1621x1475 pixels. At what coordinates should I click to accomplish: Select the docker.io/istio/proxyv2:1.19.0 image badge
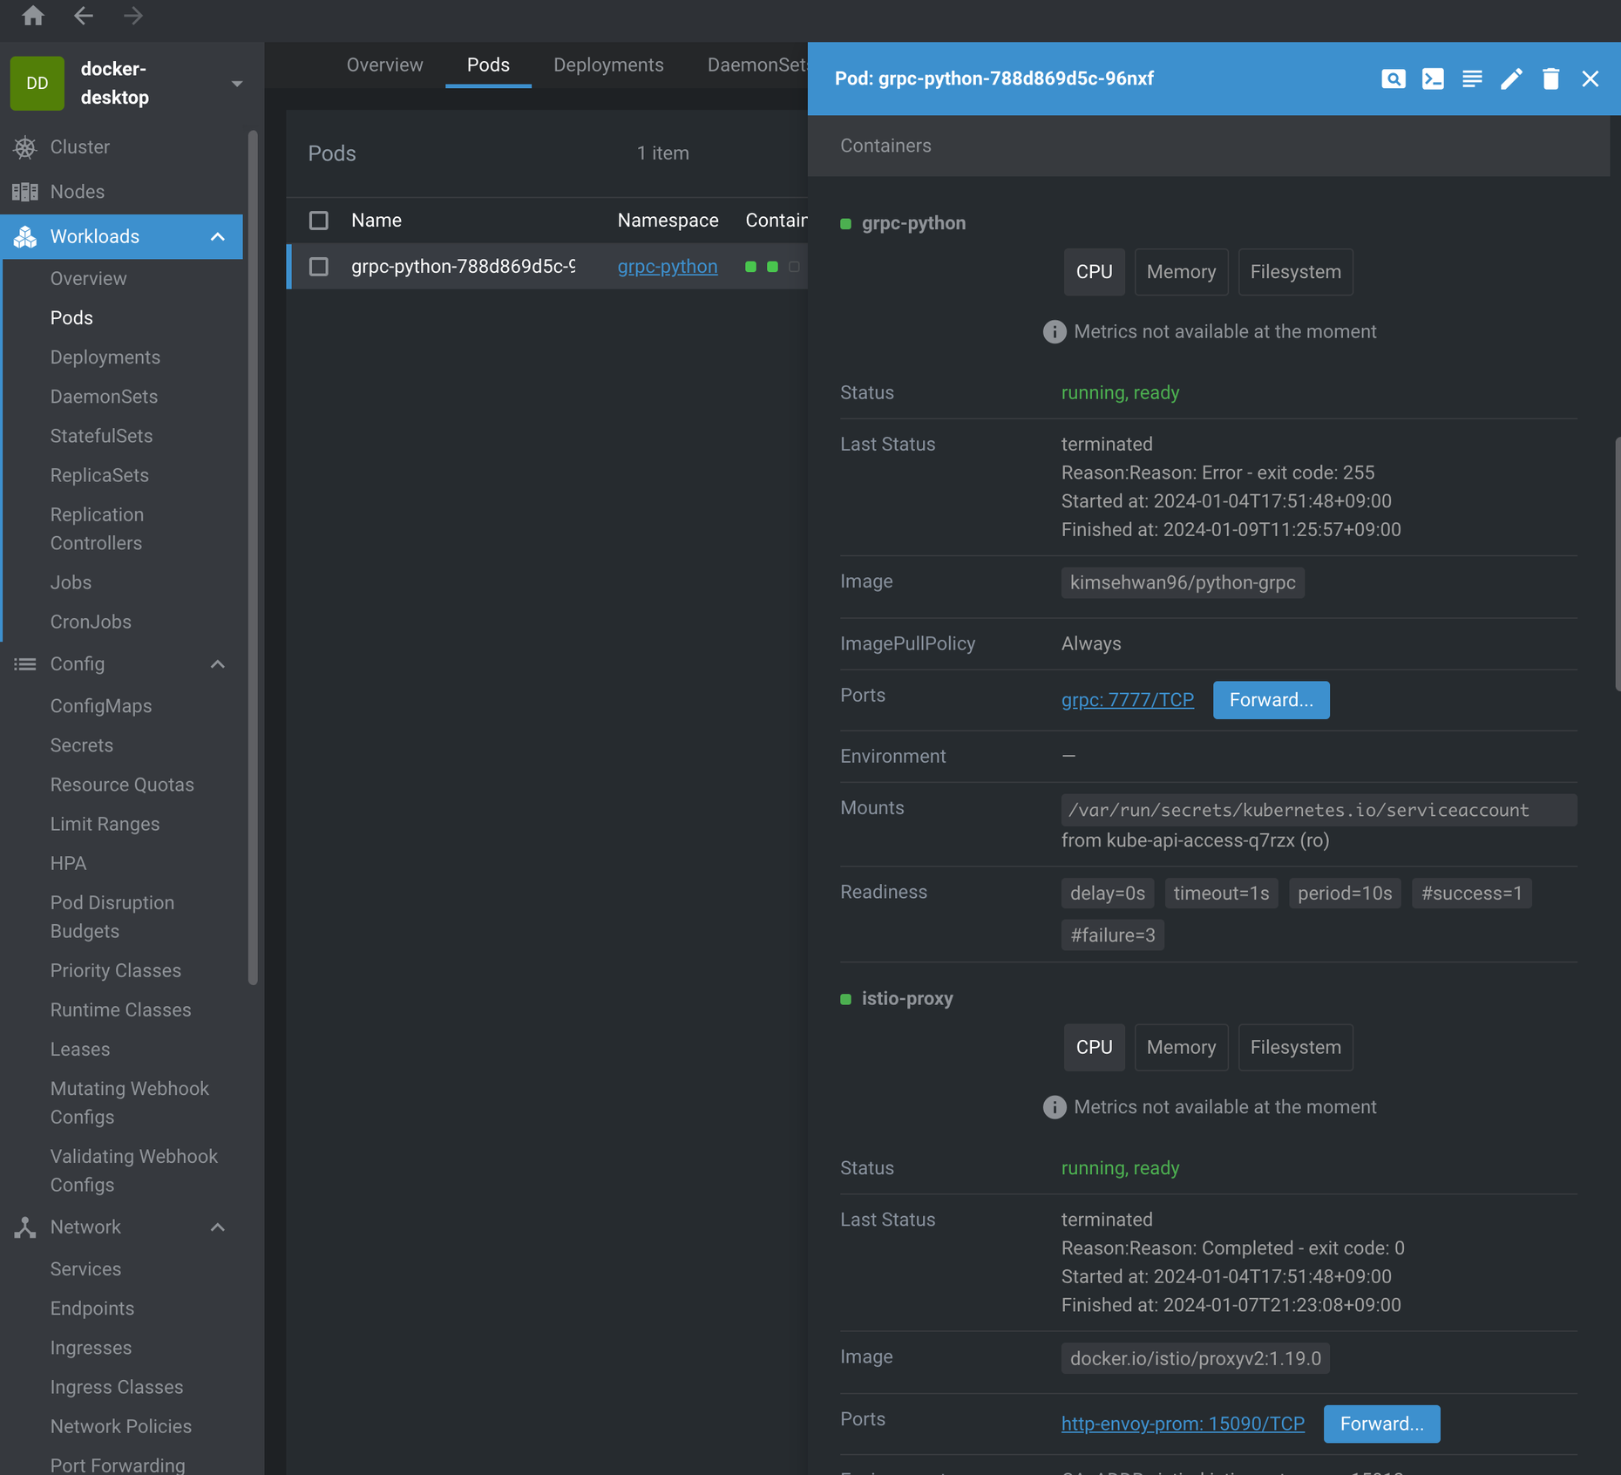1195,1358
